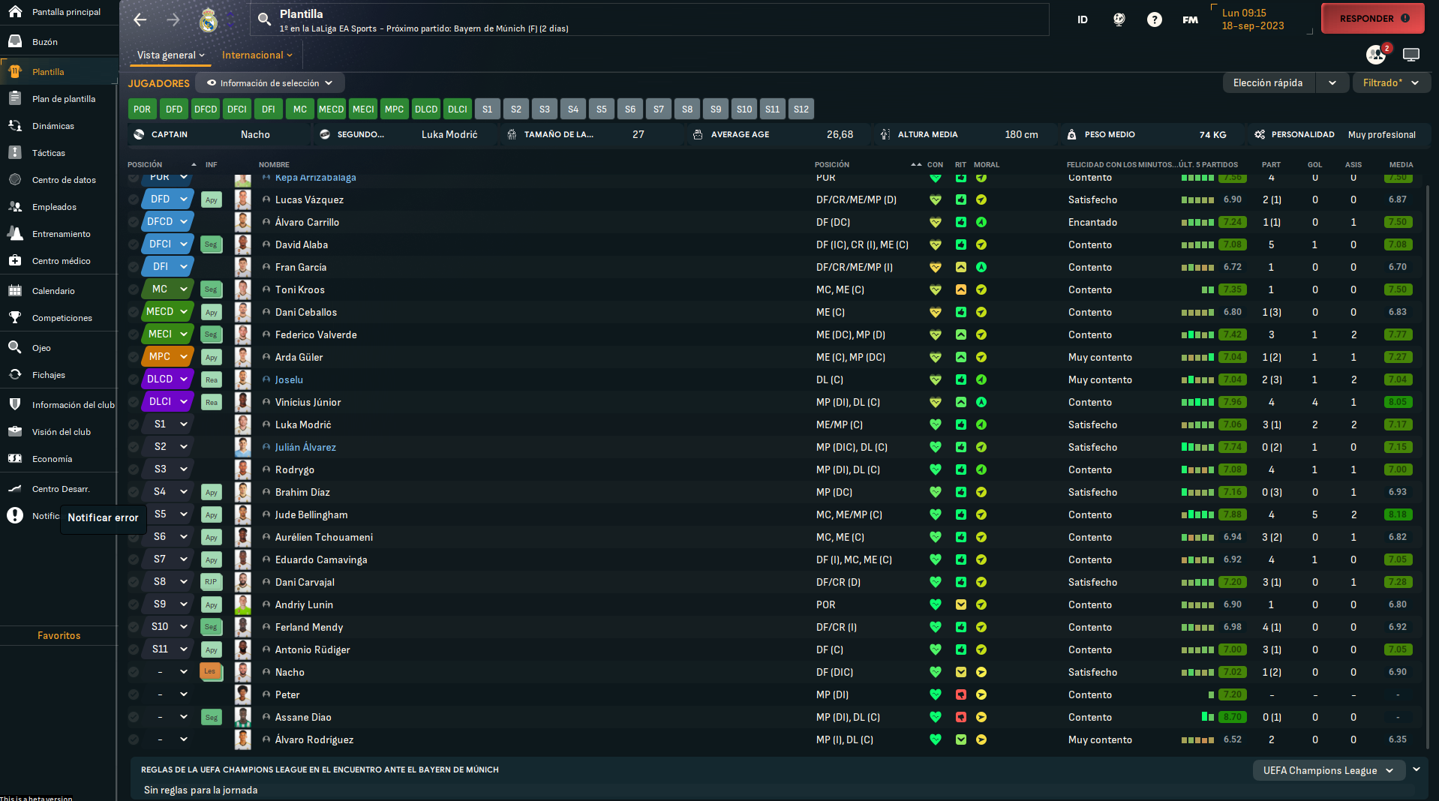Open Julián Álvarez player profile link
The height and width of the screenshot is (801, 1439).
coord(305,448)
